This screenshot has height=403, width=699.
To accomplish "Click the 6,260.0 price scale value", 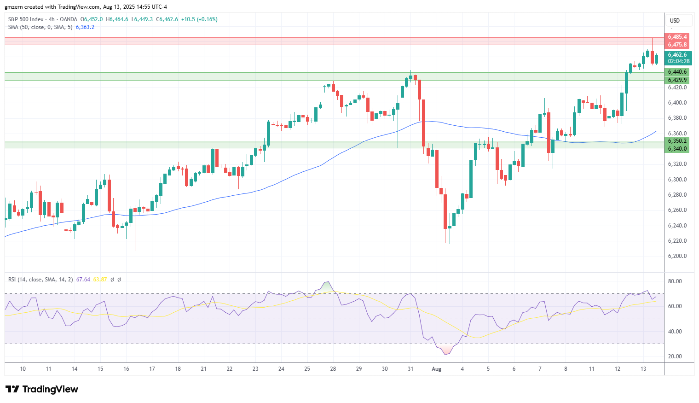I will pos(677,210).
